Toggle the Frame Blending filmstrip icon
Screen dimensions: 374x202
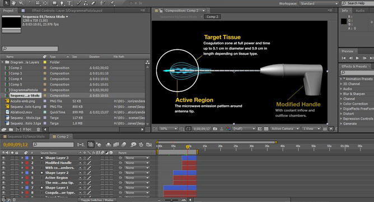(x=116, y=144)
